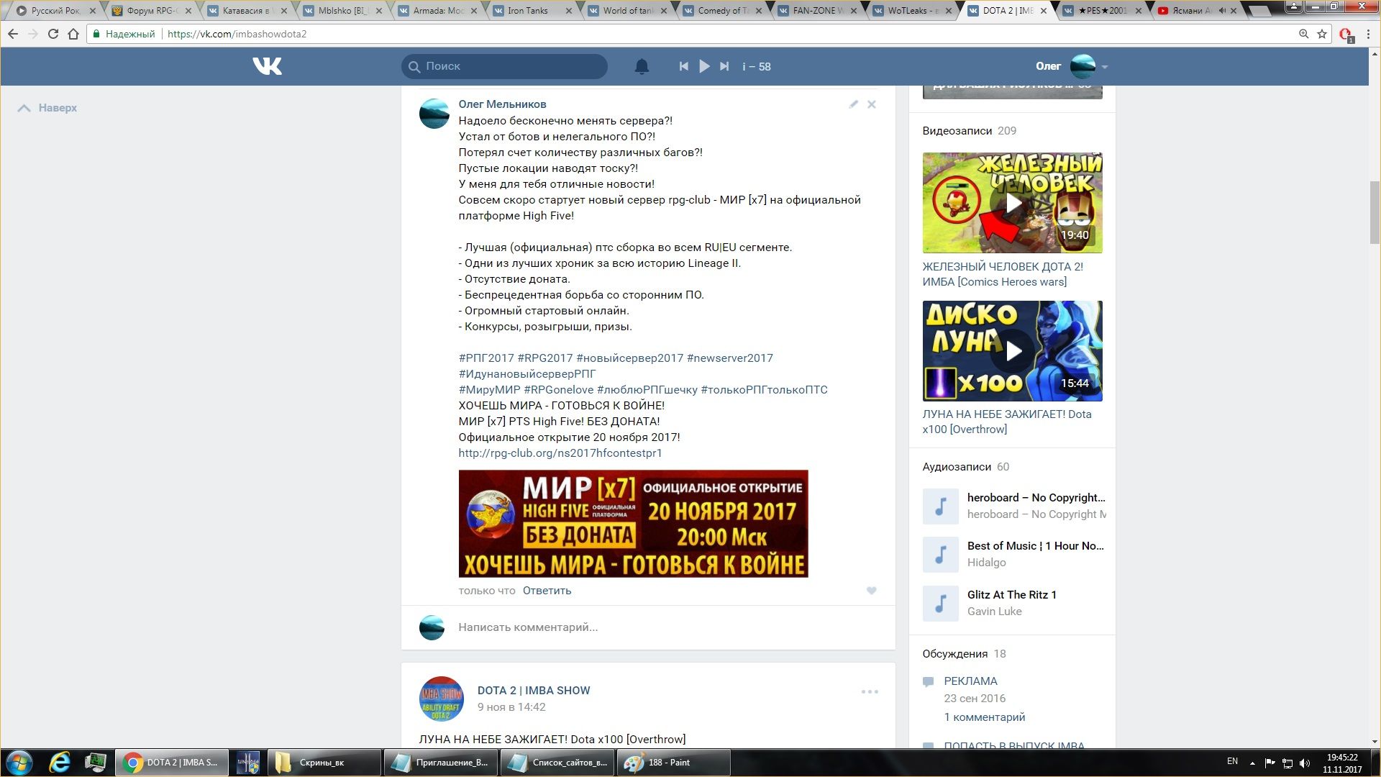Open the #RPGonelove hashtag
Viewport: 1381px width, 777px height.
click(x=558, y=390)
